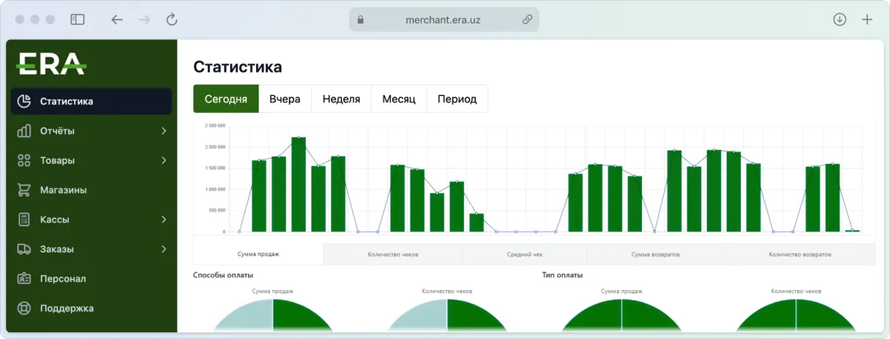This screenshot has height=339, width=890.
Task: Select the Неделя period tab
Action: click(x=341, y=99)
